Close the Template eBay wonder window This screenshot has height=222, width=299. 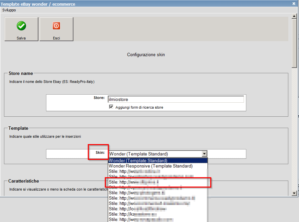294,3
